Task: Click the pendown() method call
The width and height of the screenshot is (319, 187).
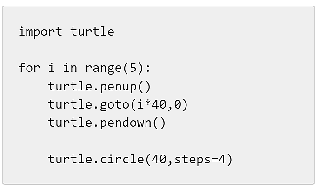Action: tap(133, 123)
